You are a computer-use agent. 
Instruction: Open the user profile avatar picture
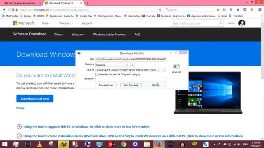(x=242, y=23)
